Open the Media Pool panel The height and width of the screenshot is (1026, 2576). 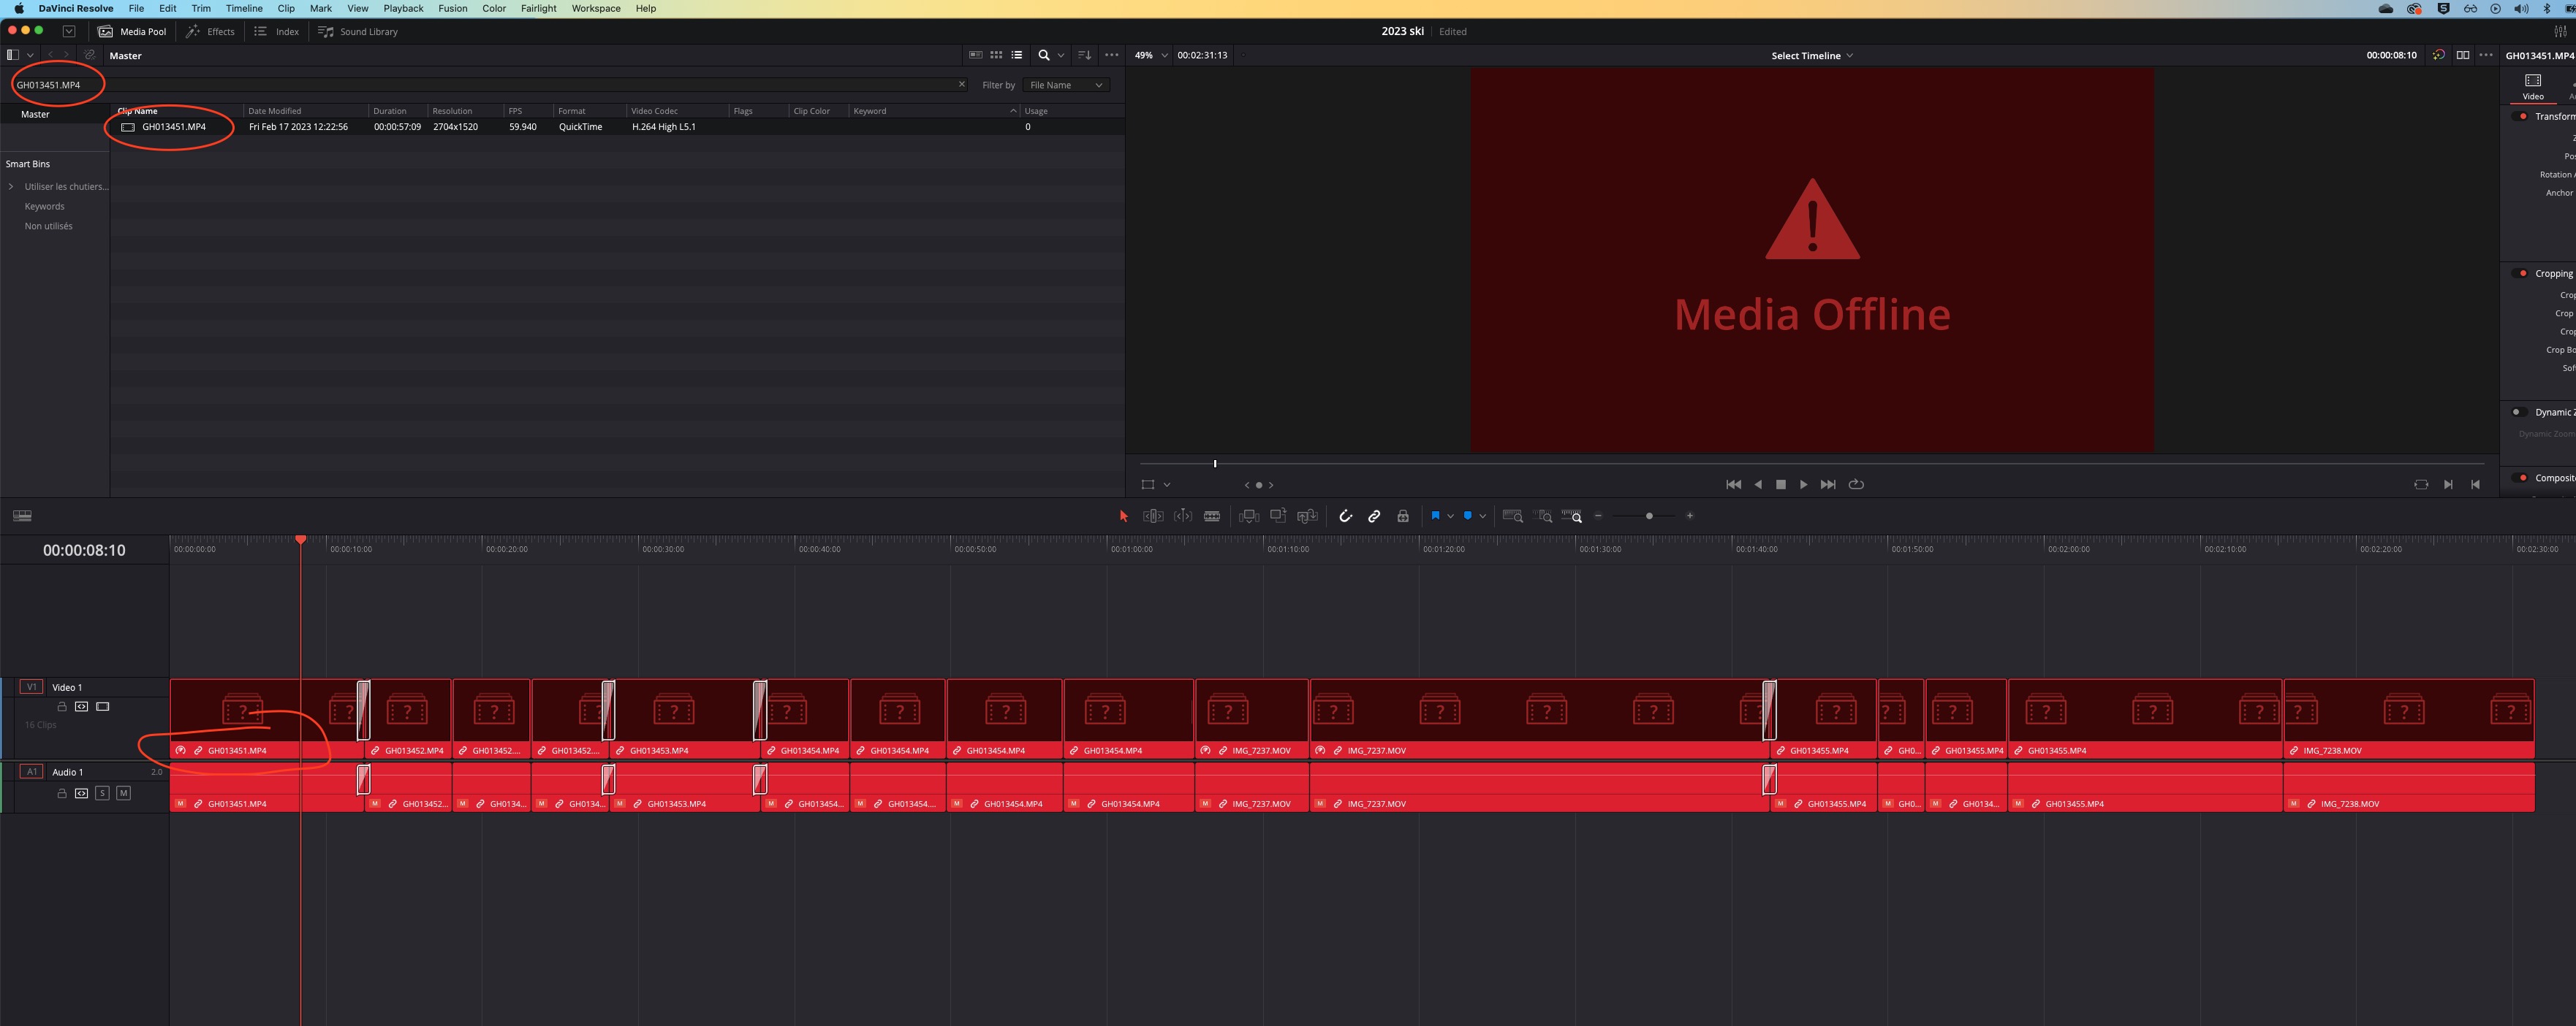tap(132, 31)
